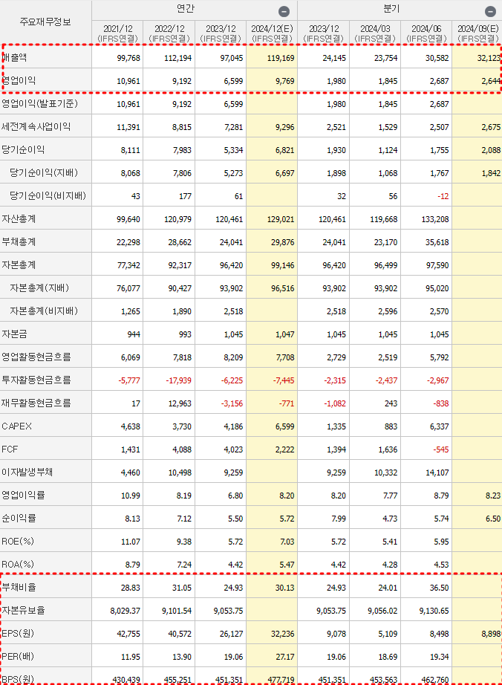Click 부채총계 value 35,618
This screenshot has height=685, width=502.
click(437, 242)
